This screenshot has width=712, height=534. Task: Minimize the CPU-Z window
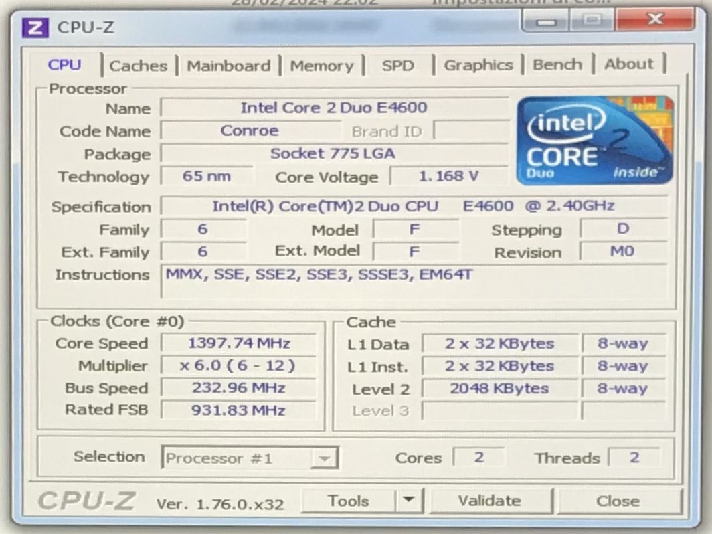[x=545, y=21]
